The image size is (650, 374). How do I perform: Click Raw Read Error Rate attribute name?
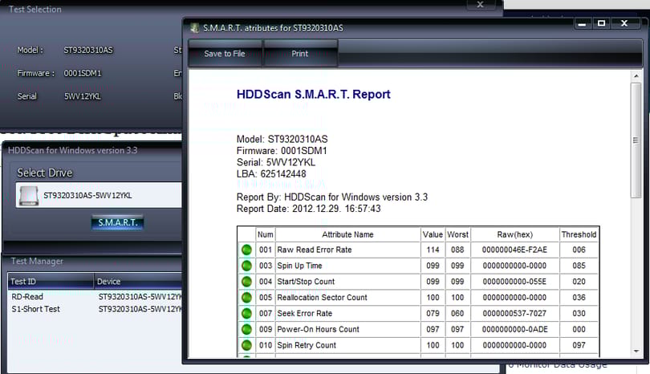315,250
